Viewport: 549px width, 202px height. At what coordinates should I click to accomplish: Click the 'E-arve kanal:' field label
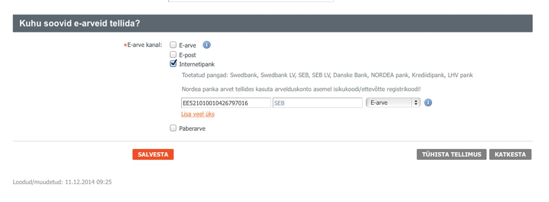[144, 45]
